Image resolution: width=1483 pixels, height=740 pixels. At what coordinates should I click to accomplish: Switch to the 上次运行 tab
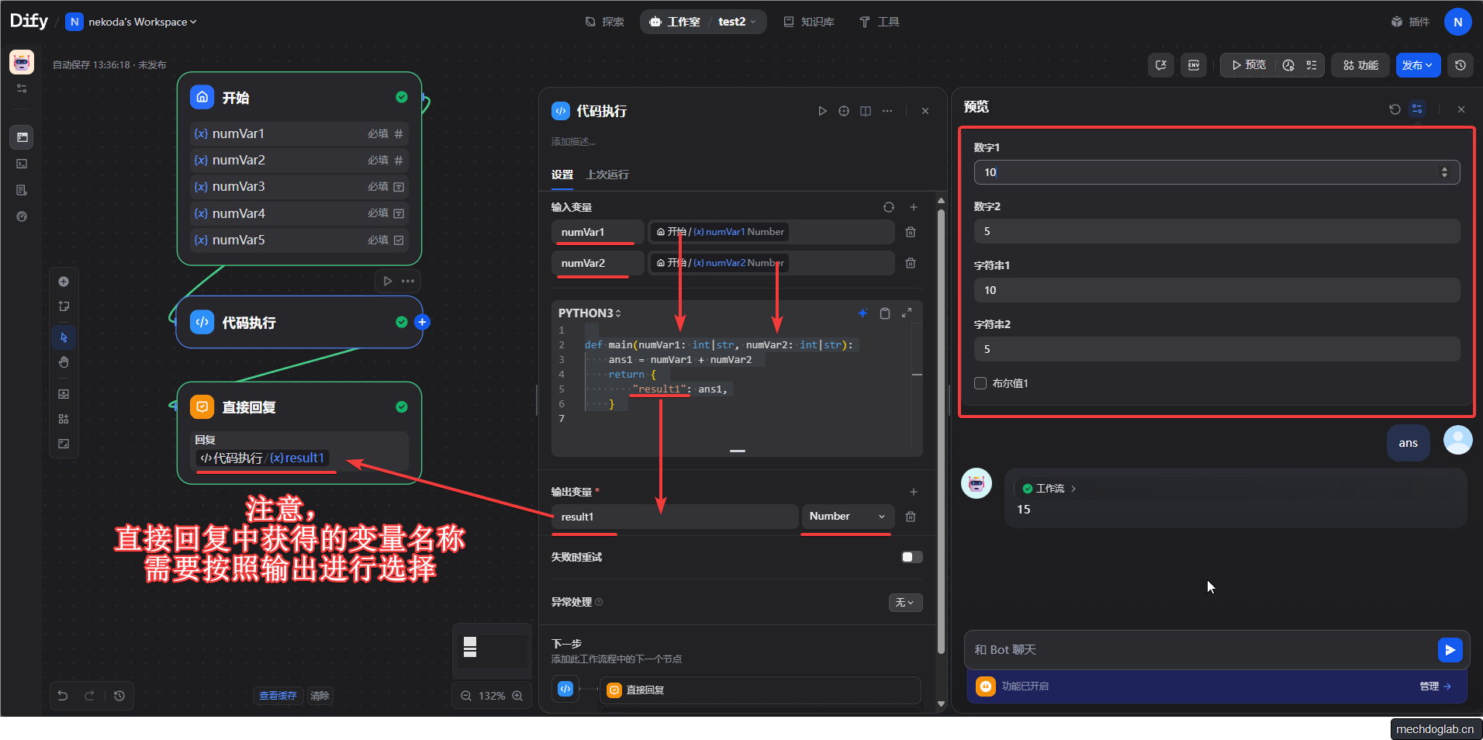[x=607, y=175]
